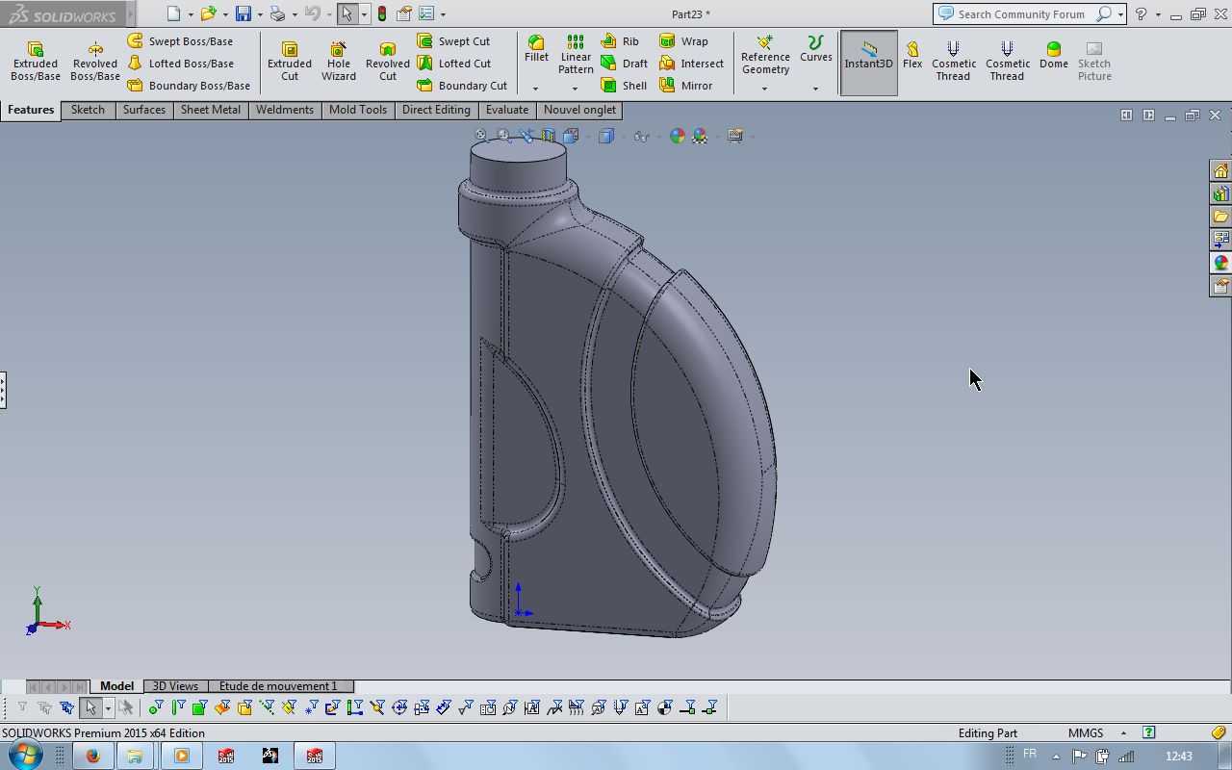Open the Hole Wizard
Screen dimensions: 1232x770
point(339,62)
